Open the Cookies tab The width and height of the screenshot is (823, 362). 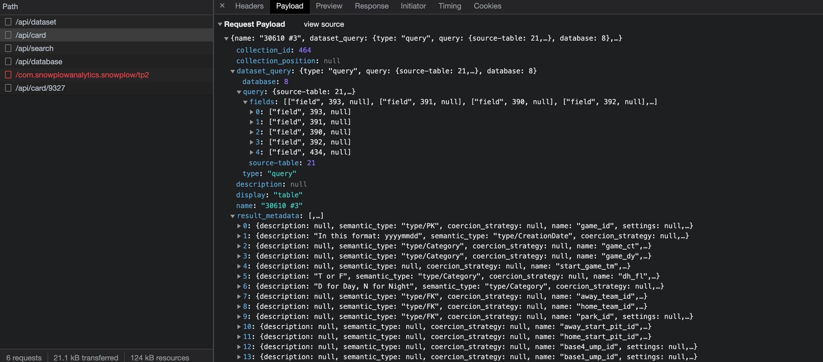pyautogui.click(x=487, y=6)
